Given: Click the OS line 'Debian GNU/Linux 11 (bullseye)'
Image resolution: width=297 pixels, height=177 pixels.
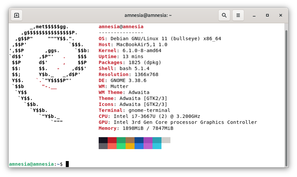Looking at the screenshot, I should click(155, 39).
